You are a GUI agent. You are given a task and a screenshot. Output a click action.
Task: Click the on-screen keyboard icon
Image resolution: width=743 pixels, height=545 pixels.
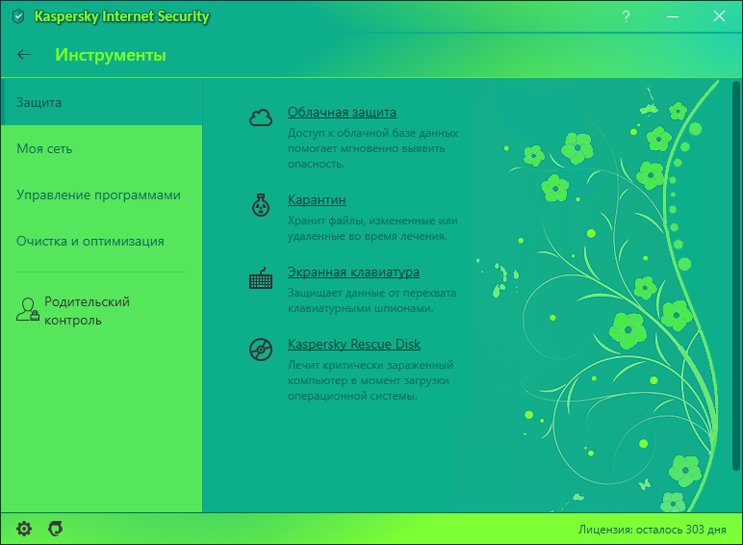[261, 277]
